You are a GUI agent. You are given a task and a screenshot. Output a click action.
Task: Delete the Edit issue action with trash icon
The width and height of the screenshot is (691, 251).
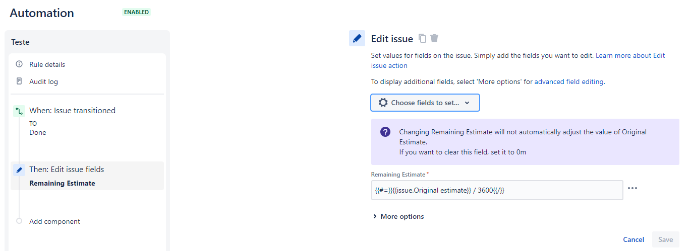pyautogui.click(x=434, y=39)
